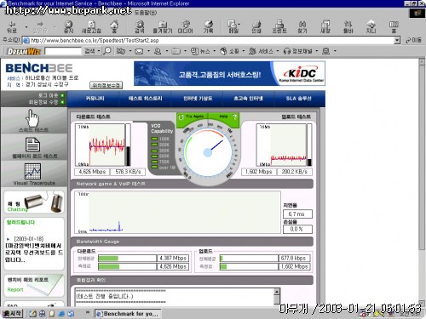This screenshot has height=319, width=426.
Task: Open the 검색 search pane in IE toolbar
Action: click(x=140, y=27)
